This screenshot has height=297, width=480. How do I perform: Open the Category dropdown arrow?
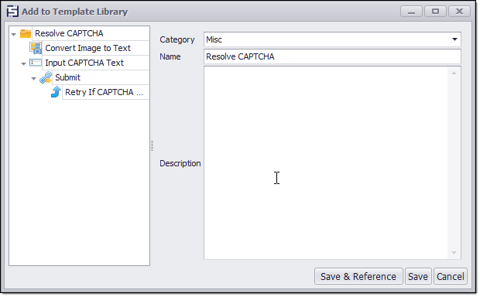tap(454, 39)
